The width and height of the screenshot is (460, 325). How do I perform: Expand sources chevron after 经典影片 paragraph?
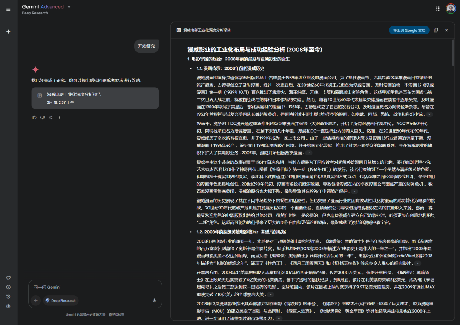418,263
